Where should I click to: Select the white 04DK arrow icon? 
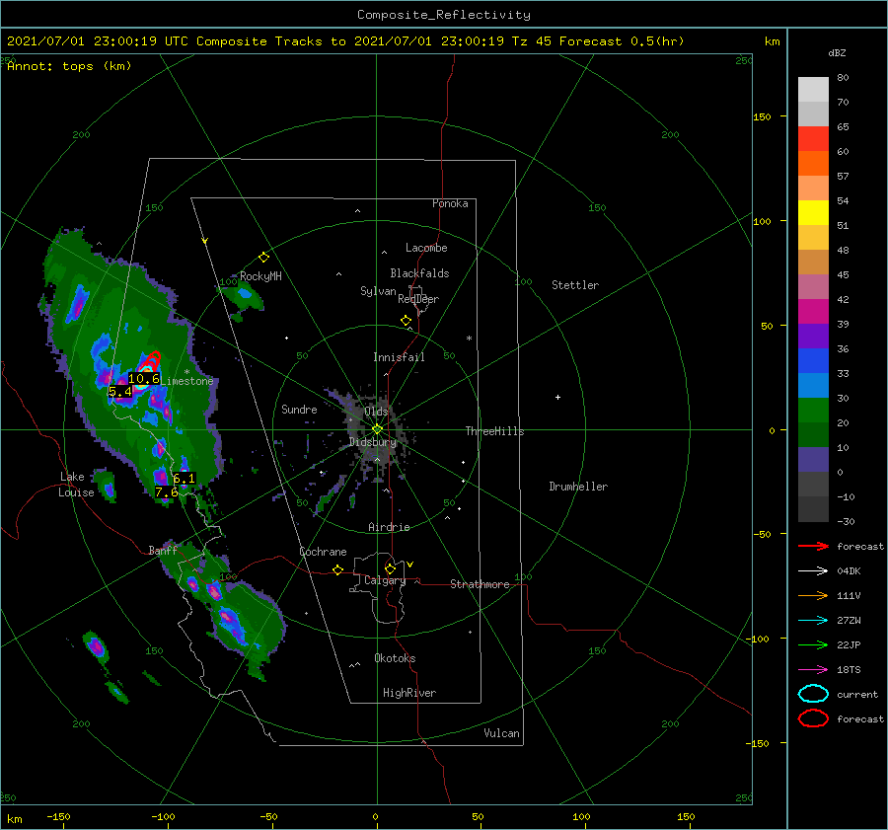[x=813, y=570]
